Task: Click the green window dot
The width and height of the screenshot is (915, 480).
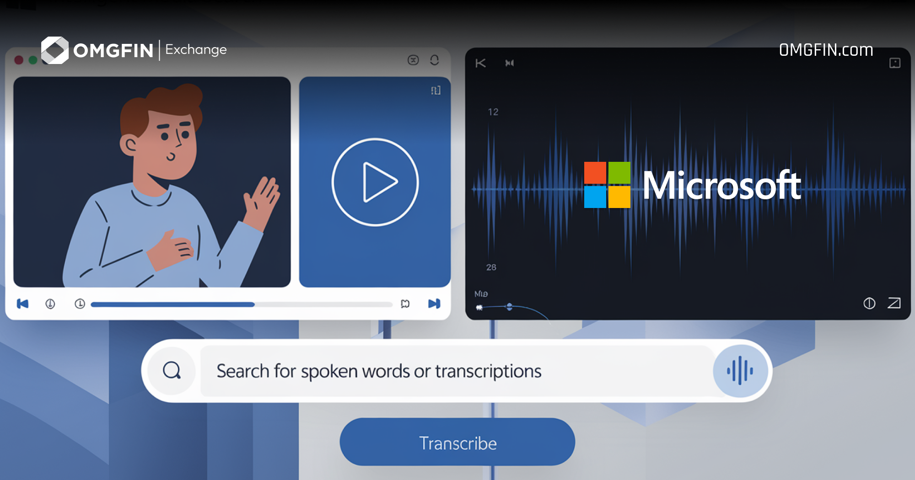Action: pos(33,60)
